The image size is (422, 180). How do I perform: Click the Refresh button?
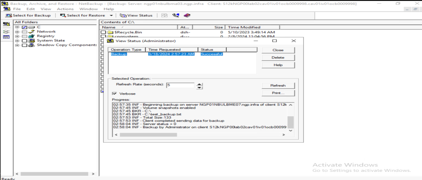tap(278, 85)
